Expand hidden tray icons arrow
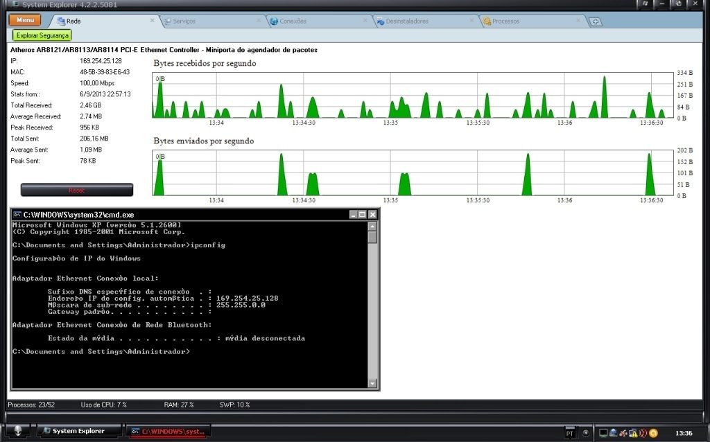Screen dimensions: 710x442 point(585,433)
